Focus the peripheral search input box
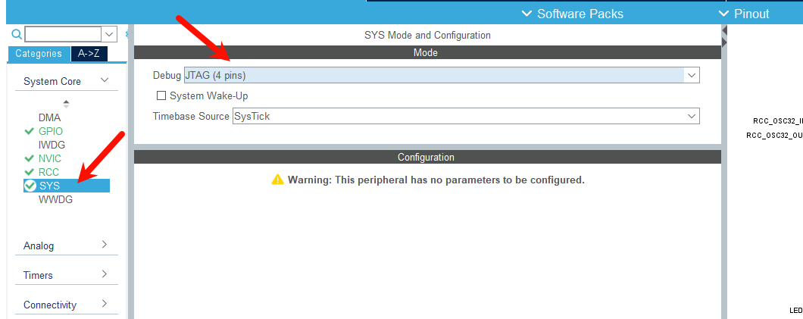Screen dimensions: 803x319 click(63, 34)
